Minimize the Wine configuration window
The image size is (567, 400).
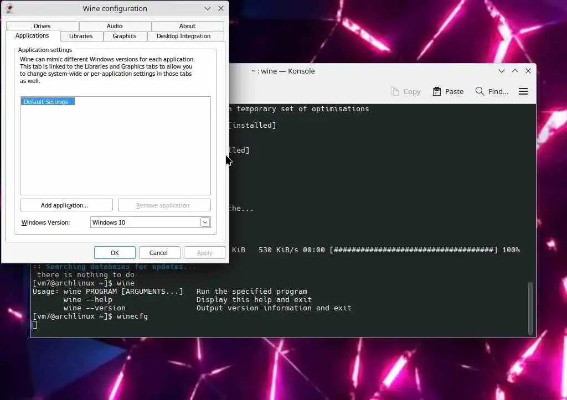click(x=208, y=8)
